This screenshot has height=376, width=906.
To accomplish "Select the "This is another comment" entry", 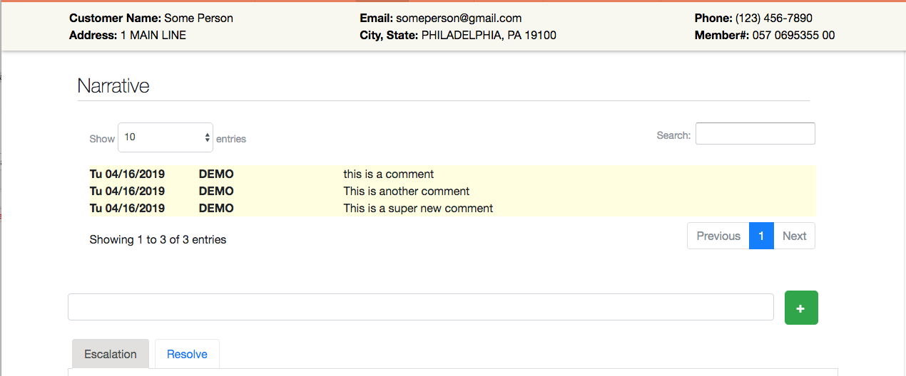I will tap(406, 192).
